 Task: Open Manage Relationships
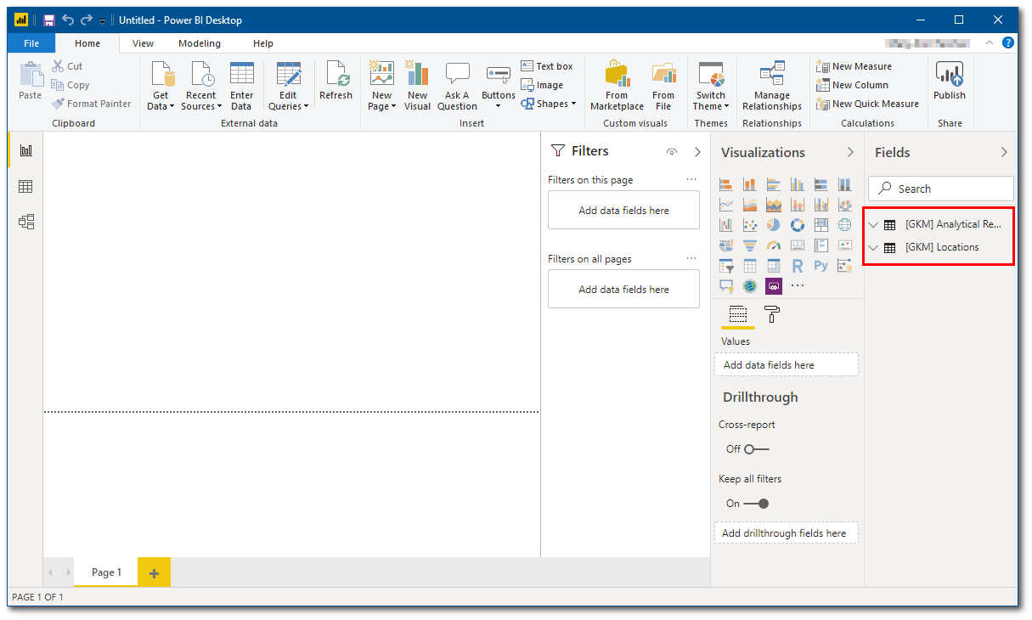click(x=771, y=87)
